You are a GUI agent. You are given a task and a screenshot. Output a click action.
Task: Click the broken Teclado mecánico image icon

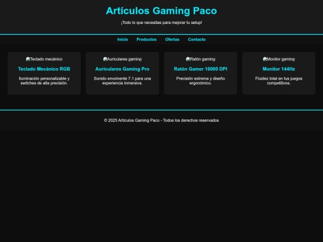click(28, 59)
